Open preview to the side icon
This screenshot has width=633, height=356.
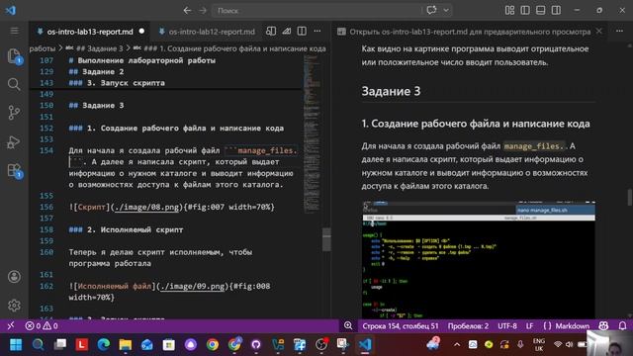click(x=271, y=31)
